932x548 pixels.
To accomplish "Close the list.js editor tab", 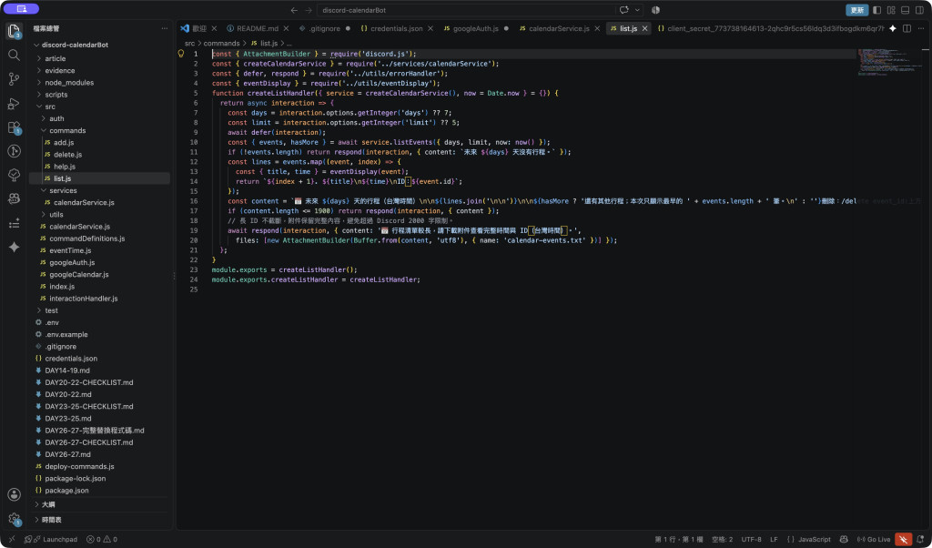I will tap(645, 28).
